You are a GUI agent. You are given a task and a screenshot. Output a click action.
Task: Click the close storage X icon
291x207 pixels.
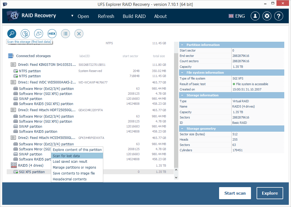pos(79,34)
